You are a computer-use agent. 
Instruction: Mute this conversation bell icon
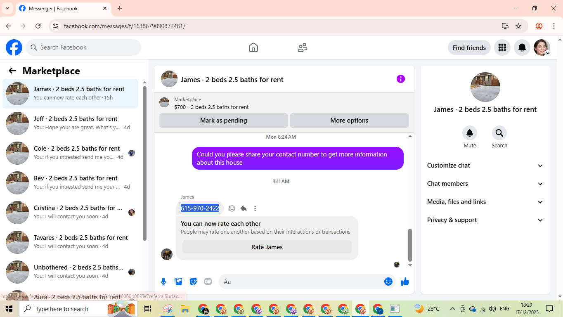[x=470, y=133]
